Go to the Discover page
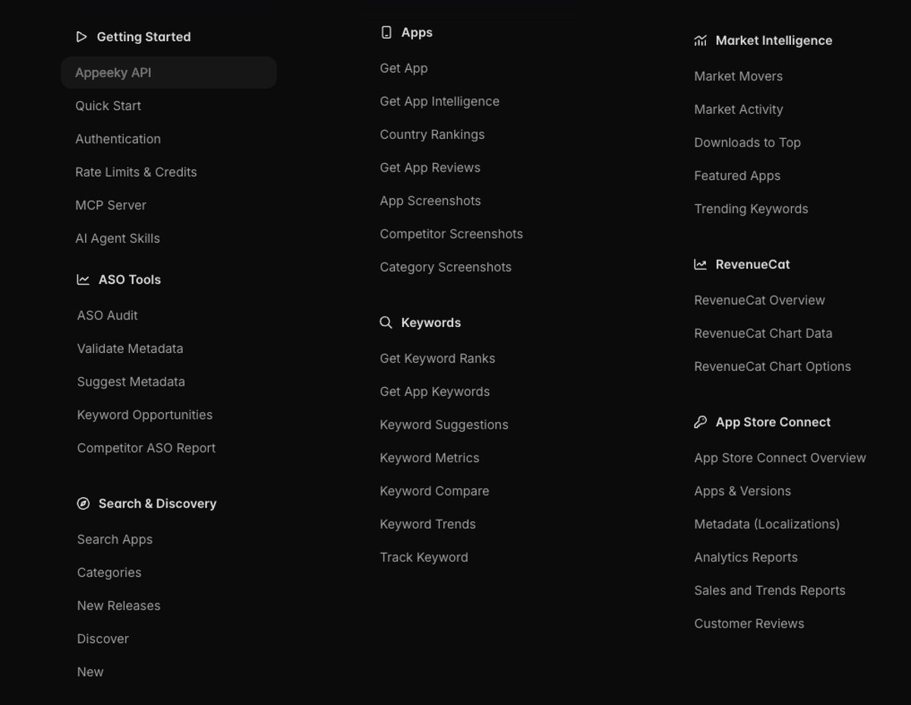The height and width of the screenshot is (705, 911). (x=102, y=639)
